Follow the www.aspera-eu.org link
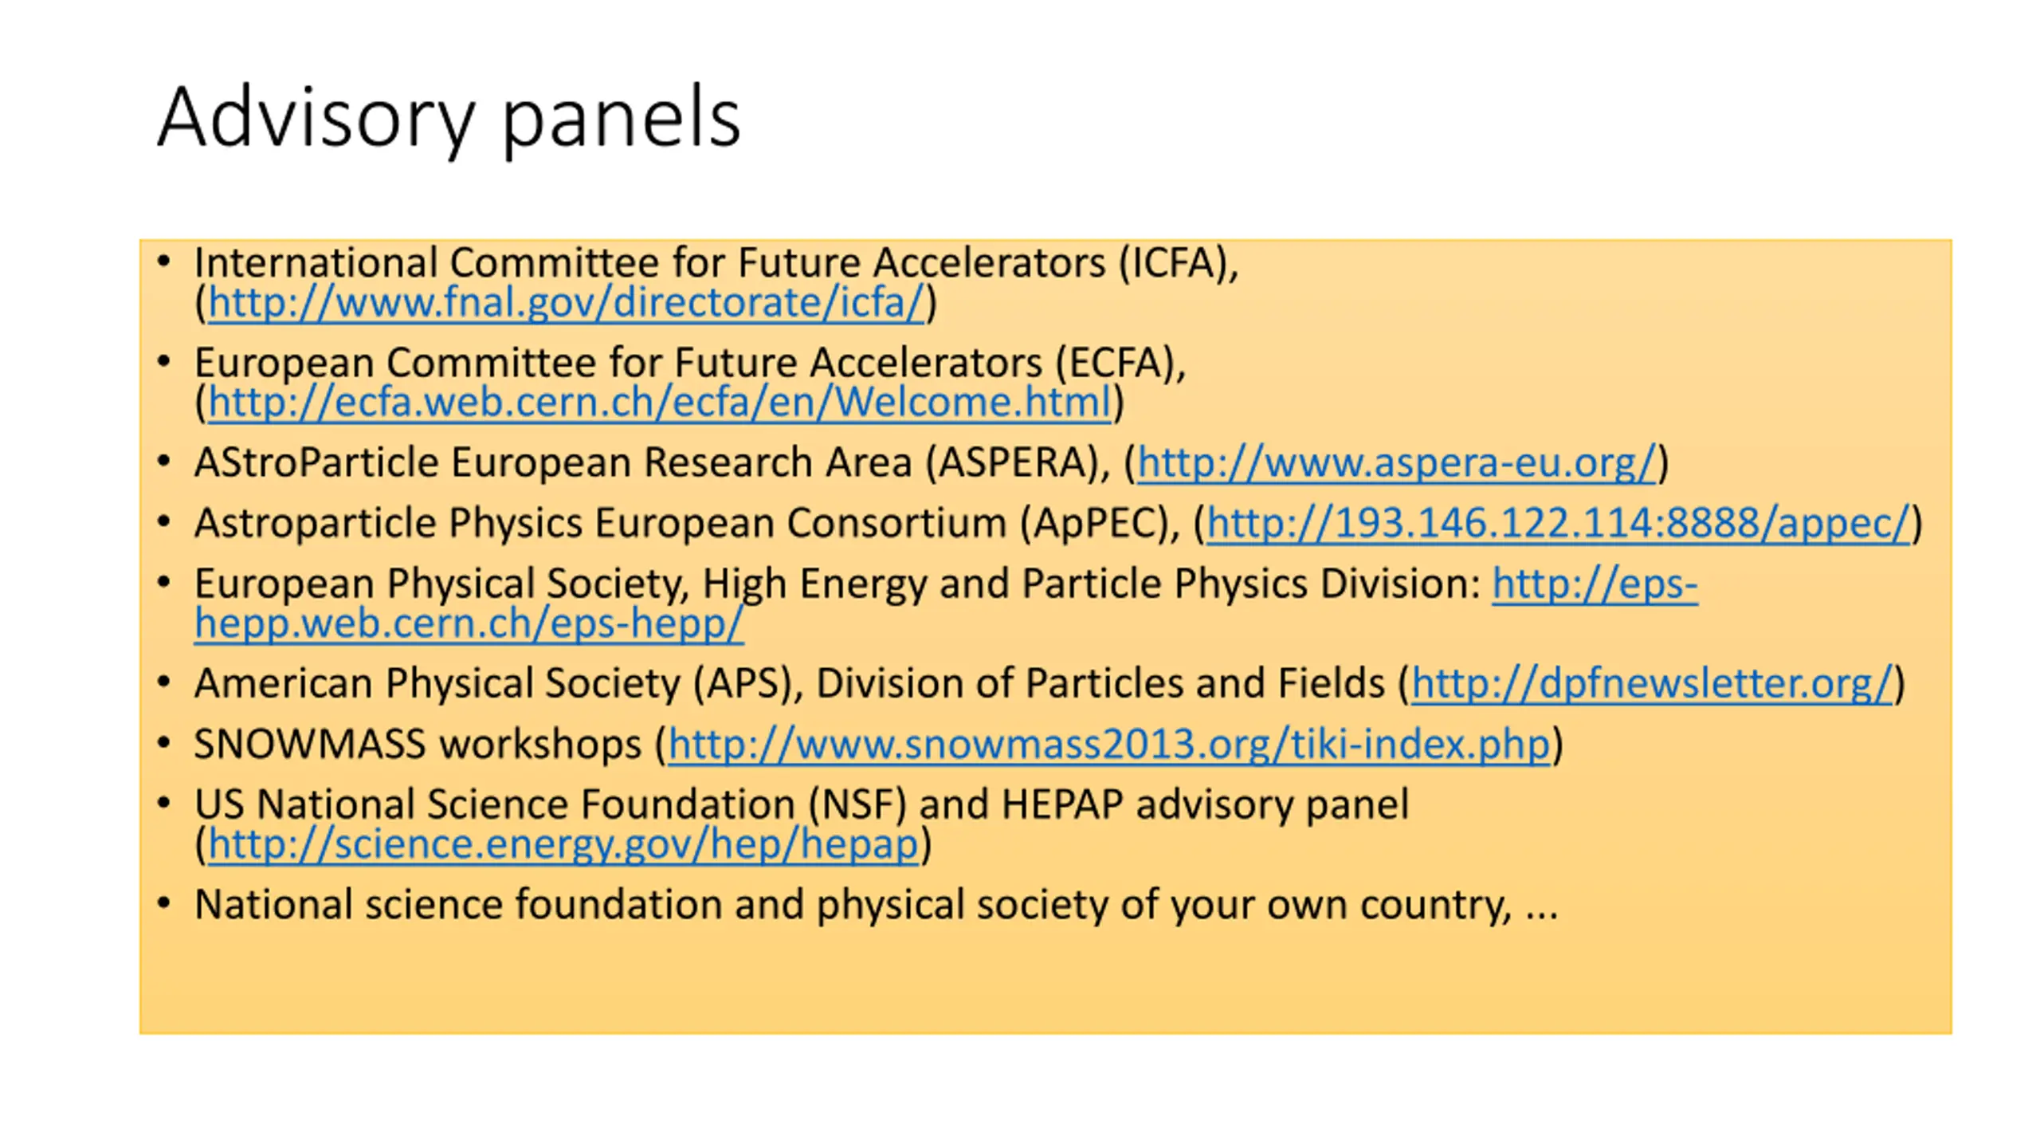 (1396, 462)
